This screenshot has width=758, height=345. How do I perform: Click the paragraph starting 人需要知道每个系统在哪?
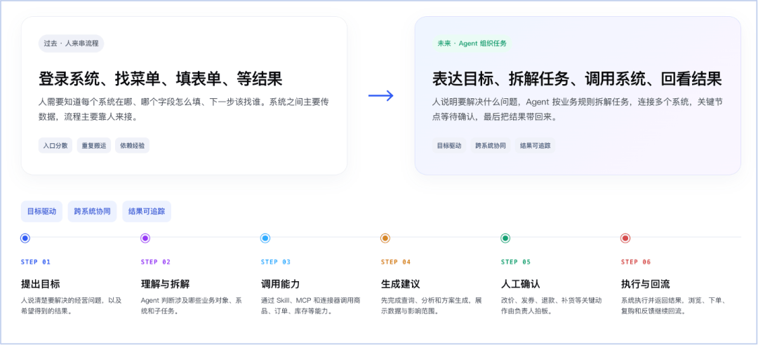pyautogui.click(x=184, y=109)
